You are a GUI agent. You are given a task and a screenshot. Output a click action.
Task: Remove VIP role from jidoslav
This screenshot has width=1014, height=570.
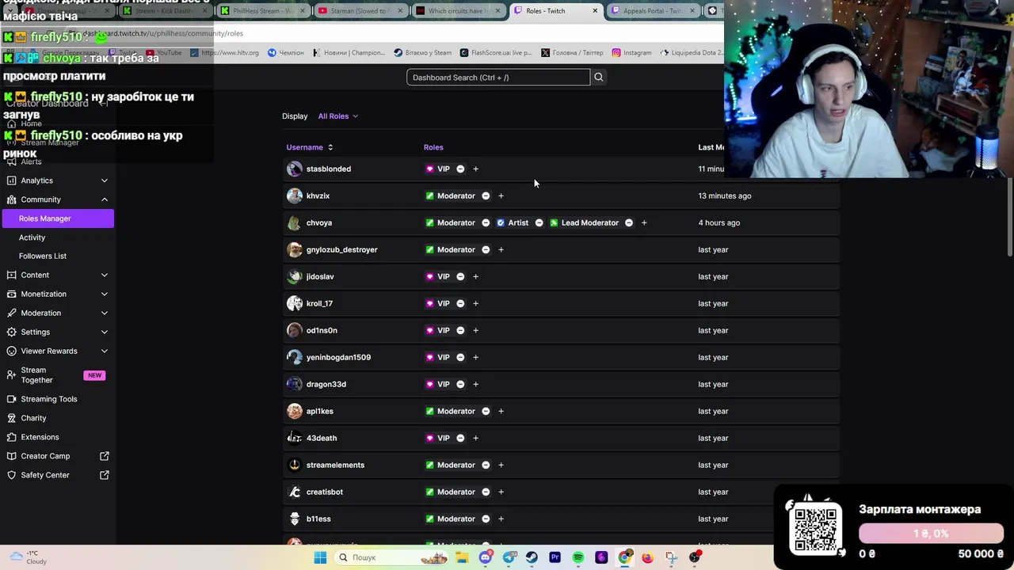pos(460,276)
